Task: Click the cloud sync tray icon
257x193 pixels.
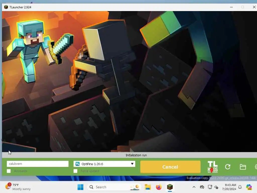Action: pyautogui.click(x=202, y=187)
